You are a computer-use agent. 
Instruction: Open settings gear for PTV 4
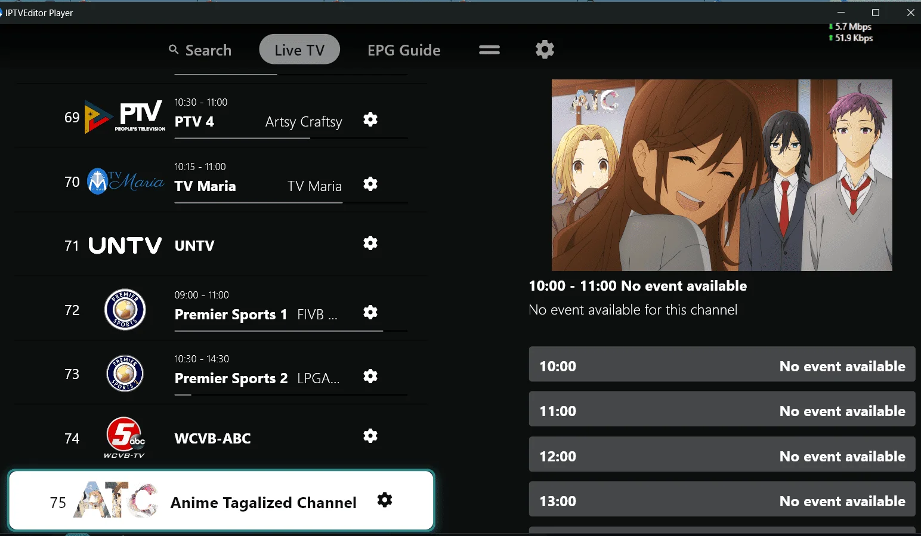pos(370,119)
